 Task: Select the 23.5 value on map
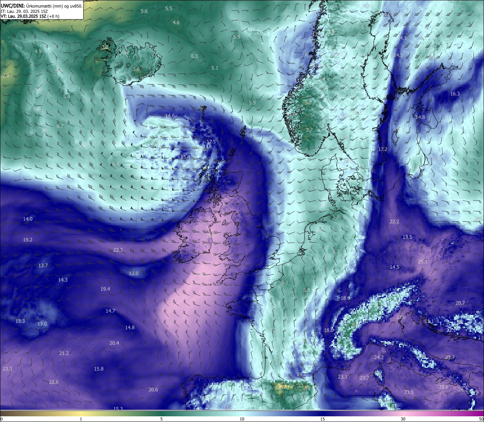pos(409,392)
